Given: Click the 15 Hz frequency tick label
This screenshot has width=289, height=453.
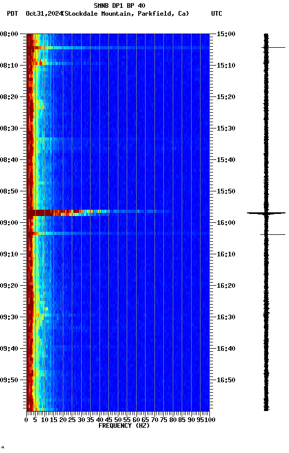Looking at the screenshot, I should pos(53,420).
